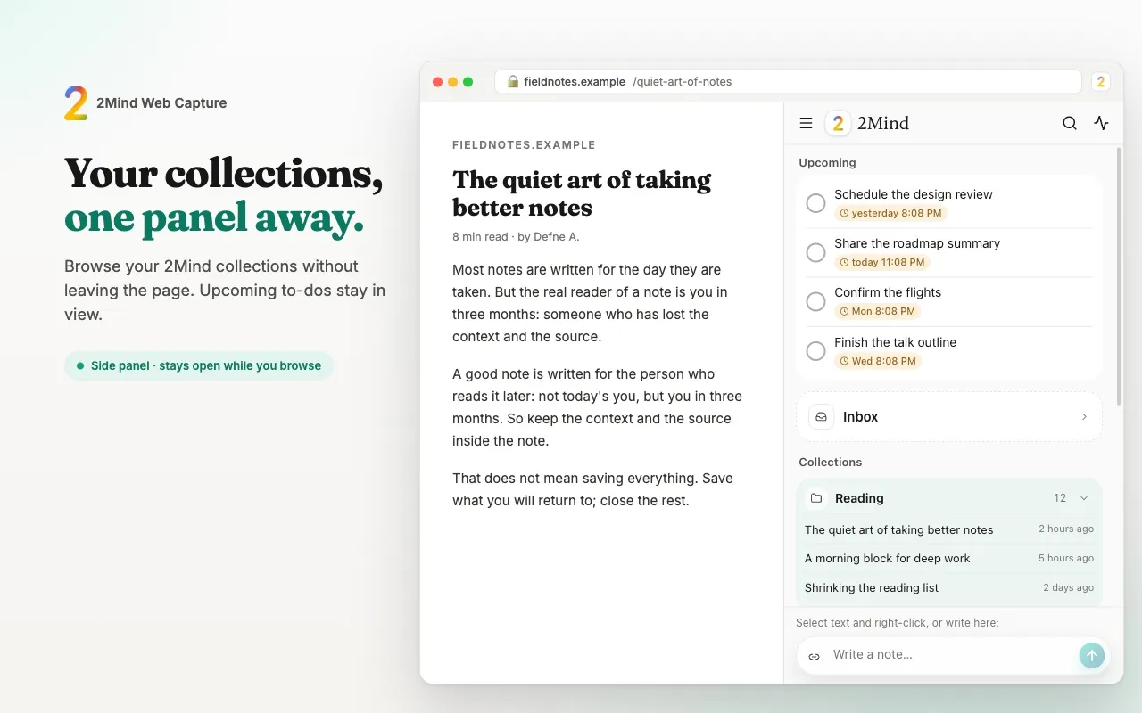Open A morning block for deep work
1142x713 pixels.
949,558
